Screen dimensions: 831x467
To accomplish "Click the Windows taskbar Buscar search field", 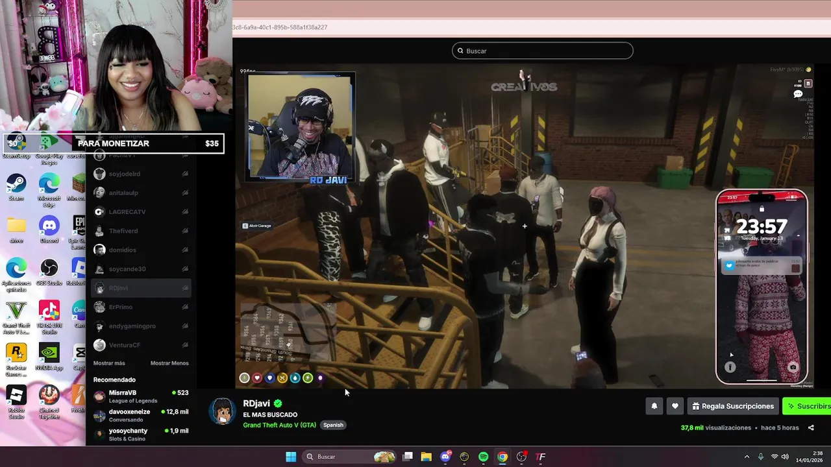I will click(351, 457).
